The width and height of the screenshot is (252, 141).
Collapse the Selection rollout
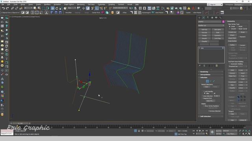211,78
